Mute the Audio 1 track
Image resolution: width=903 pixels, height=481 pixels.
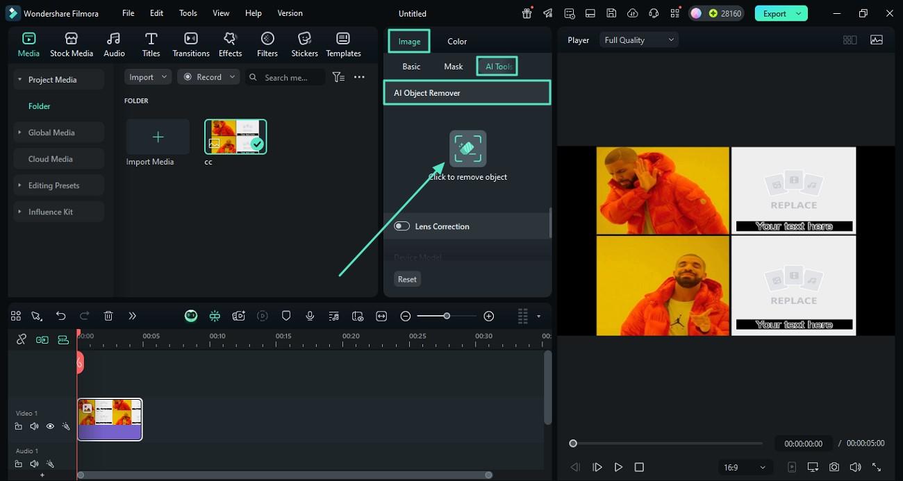coord(34,464)
